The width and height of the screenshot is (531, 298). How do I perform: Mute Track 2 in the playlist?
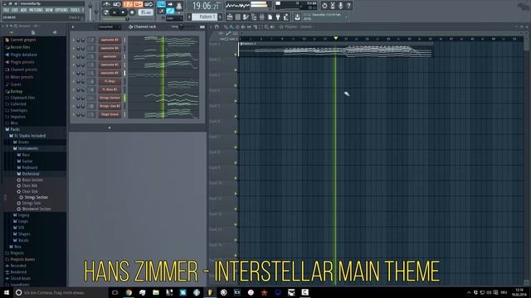click(236, 70)
